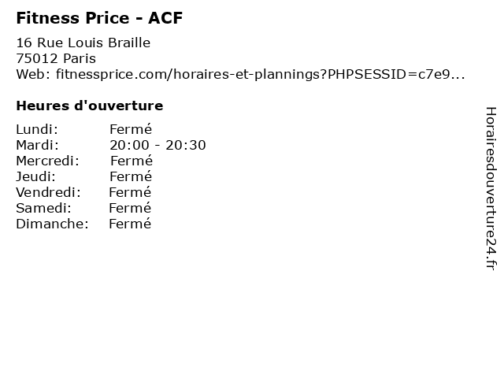Select the Dimanche day label
The width and height of the screenshot is (504, 378).
53,224
